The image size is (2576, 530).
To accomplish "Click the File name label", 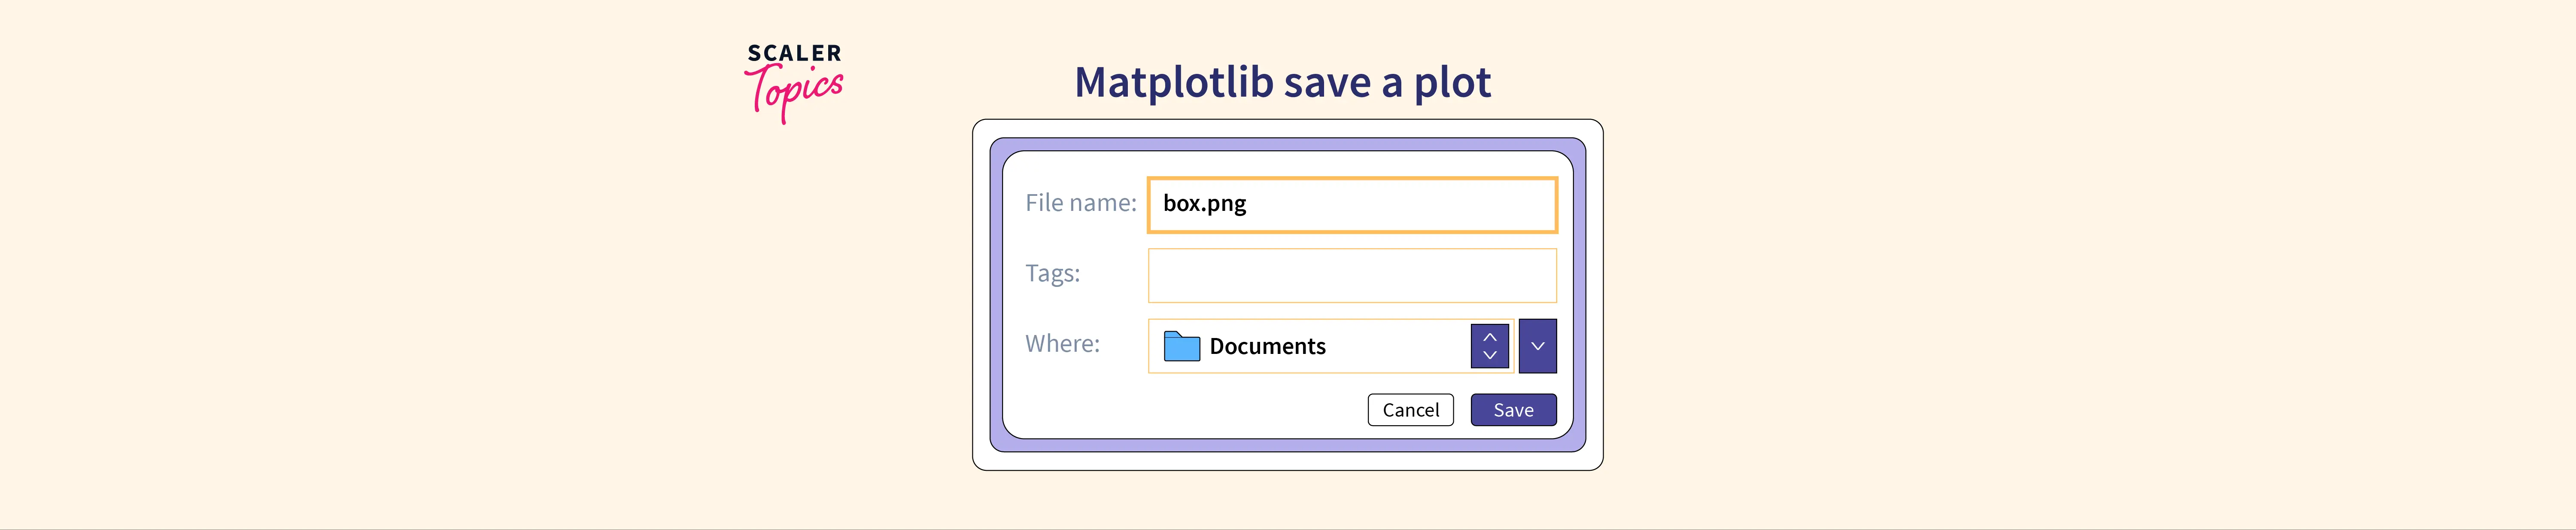I will click(1080, 203).
